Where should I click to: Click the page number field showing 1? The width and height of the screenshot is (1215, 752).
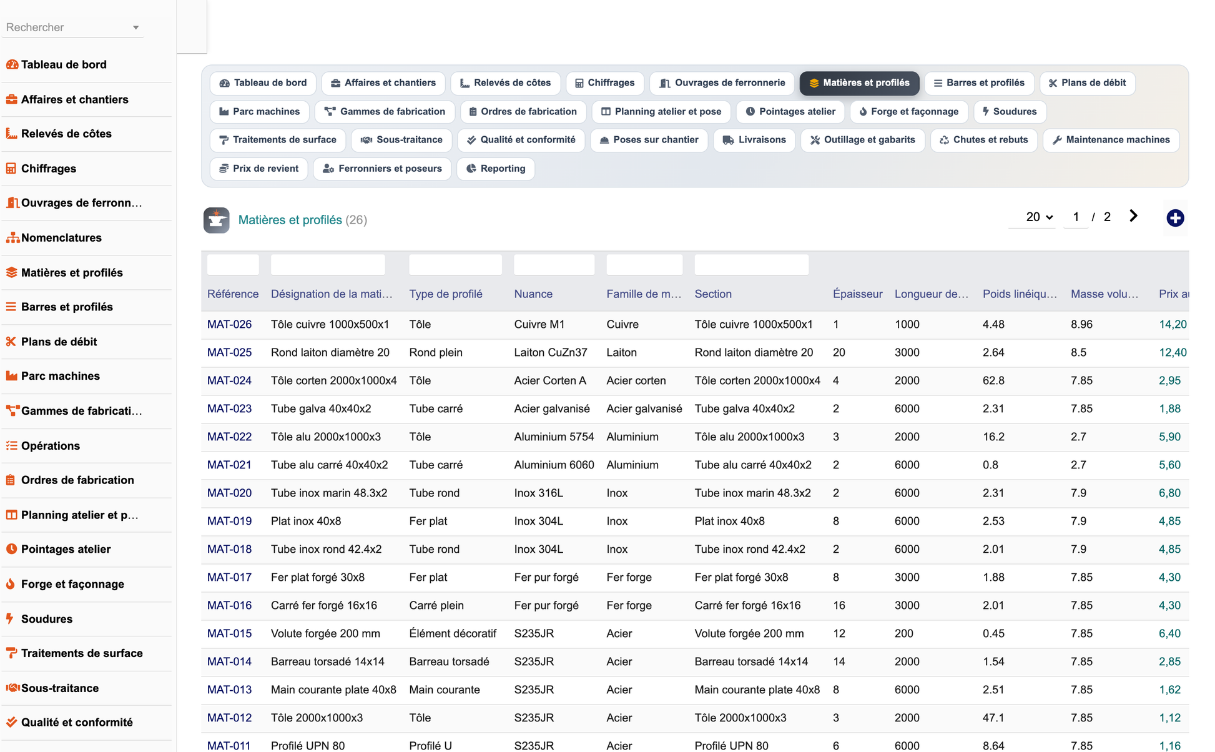(x=1076, y=217)
